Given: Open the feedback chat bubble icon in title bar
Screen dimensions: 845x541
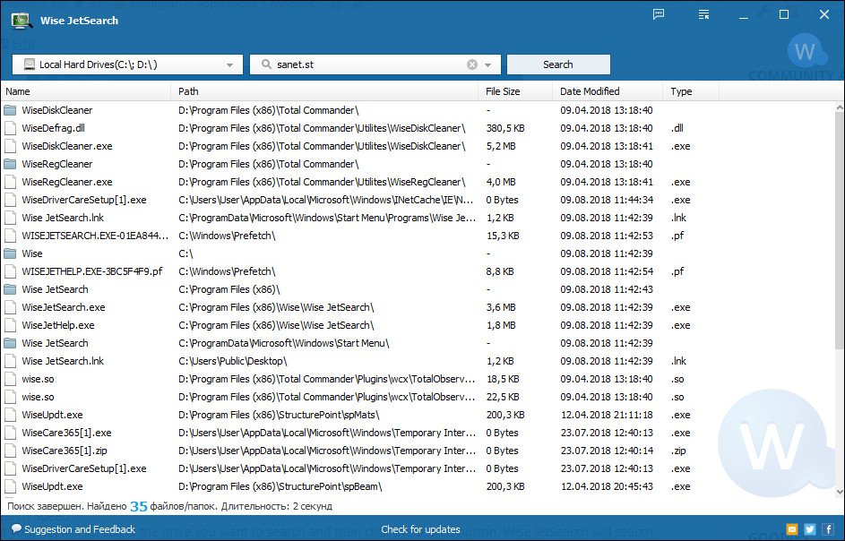Looking at the screenshot, I should 658,14.
